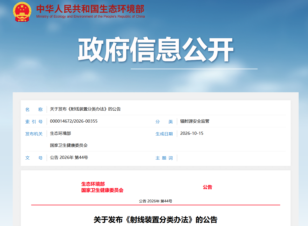Select 公告 2026年 第44号 in the 文号 row
This screenshot has height=226, width=308.
tap(69, 158)
